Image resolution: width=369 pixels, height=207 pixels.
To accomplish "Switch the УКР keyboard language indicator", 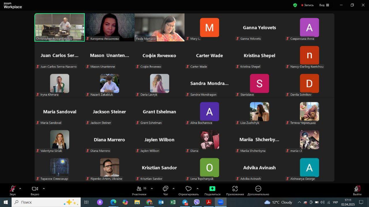I will pyautogui.click(x=335, y=202).
